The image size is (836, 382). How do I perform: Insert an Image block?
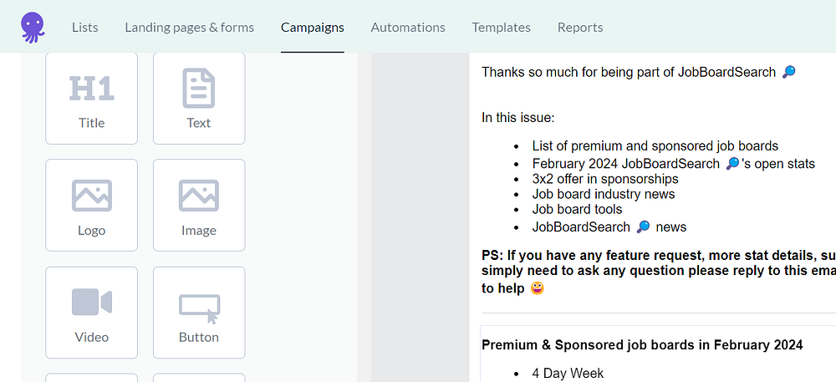tap(199, 205)
